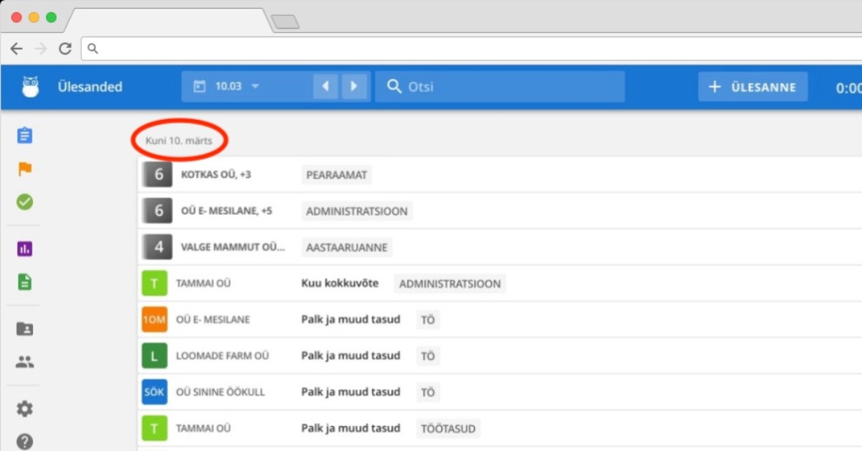Open the settings gear sidebar icon
Viewport: 862px width, 451px height.
24,409
